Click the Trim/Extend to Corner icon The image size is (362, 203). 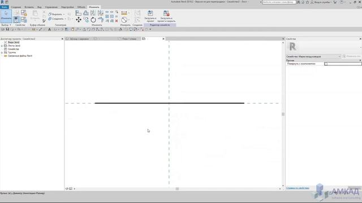click(101, 20)
